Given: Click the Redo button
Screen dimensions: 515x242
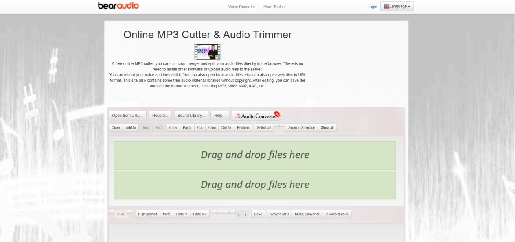Looking at the screenshot, I should (159, 128).
